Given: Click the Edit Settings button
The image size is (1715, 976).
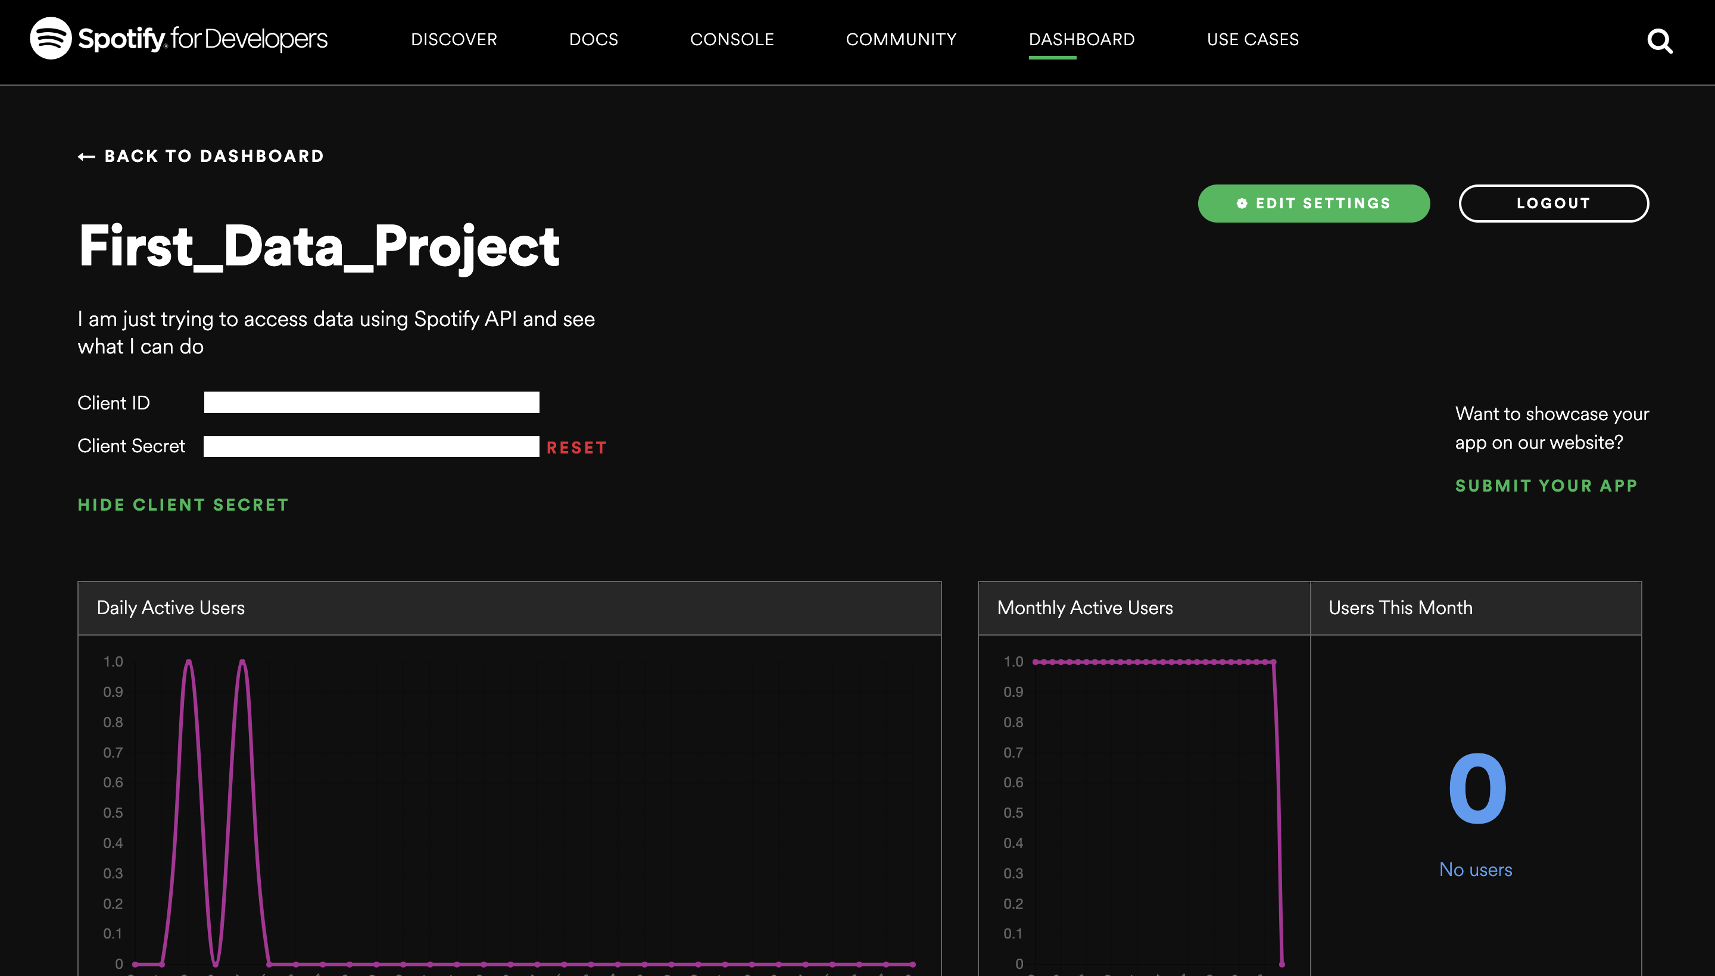Looking at the screenshot, I should 1313,203.
